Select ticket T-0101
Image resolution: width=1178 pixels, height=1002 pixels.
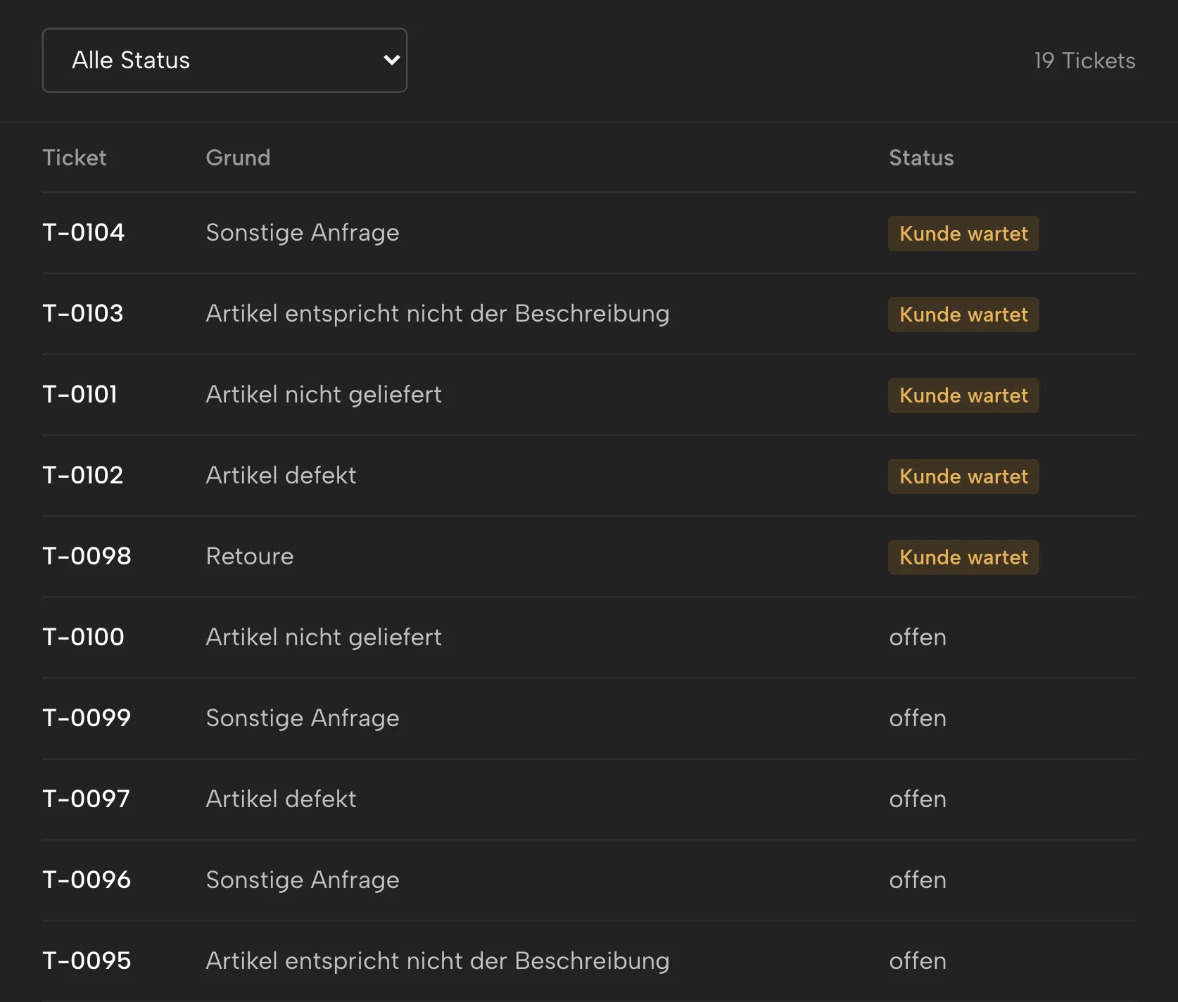pyautogui.click(x=80, y=394)
